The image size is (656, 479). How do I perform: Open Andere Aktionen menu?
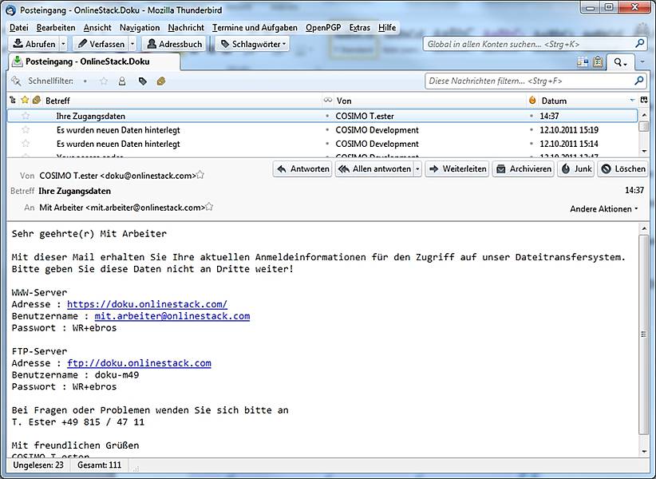[x=604, y=209]
